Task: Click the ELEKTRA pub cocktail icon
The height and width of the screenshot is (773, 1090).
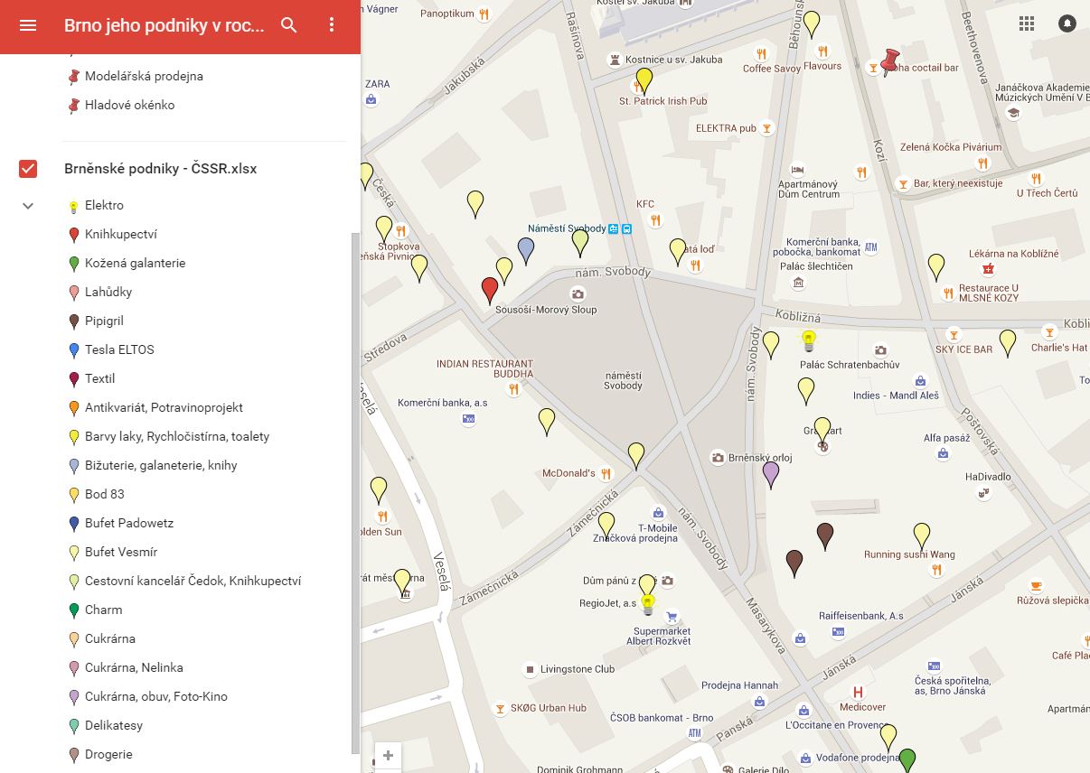Action: [x=767, y=128]
